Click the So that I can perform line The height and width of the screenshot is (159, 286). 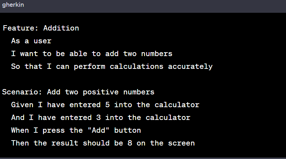pyautogui.click(x=112, y=67)
